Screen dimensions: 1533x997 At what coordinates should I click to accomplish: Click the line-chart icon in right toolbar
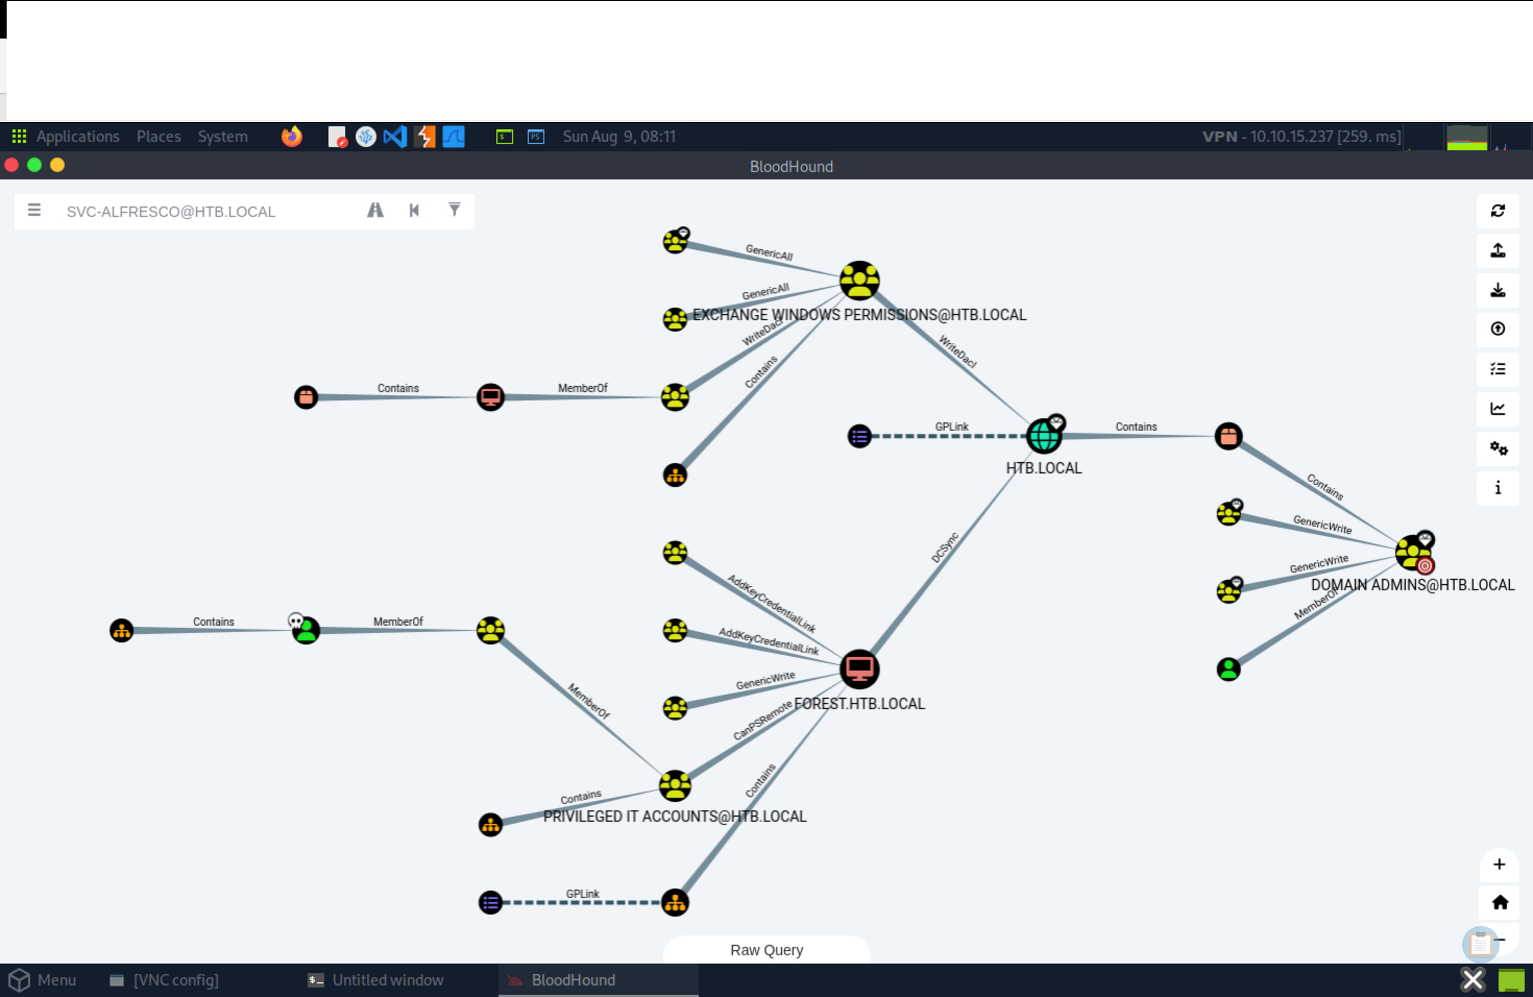(1498, 409)
